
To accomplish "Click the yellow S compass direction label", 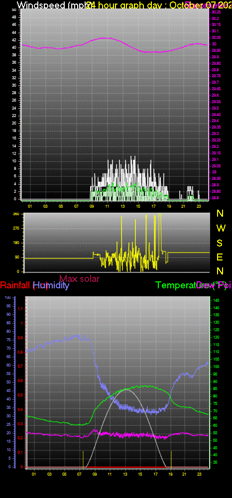I will pos(220,243).
